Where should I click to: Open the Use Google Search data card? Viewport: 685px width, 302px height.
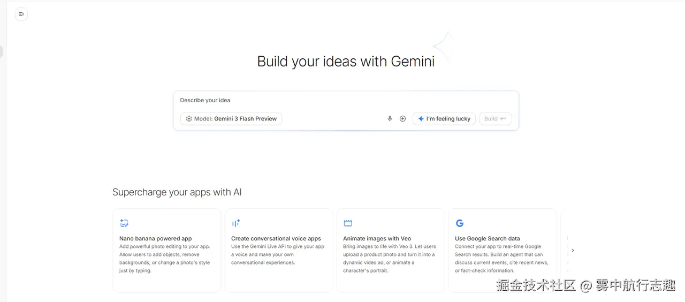click(x=503, y=251)
